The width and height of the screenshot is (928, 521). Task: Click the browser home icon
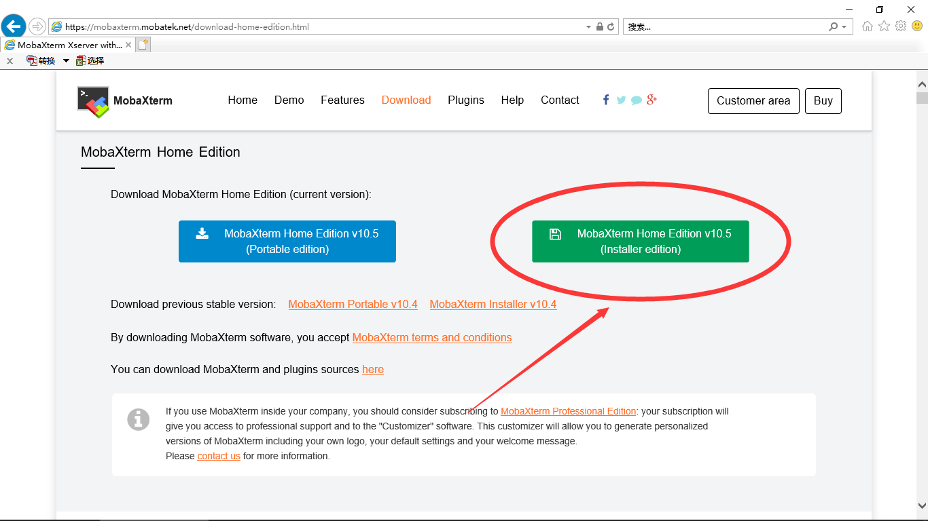[x=867, y=26]
